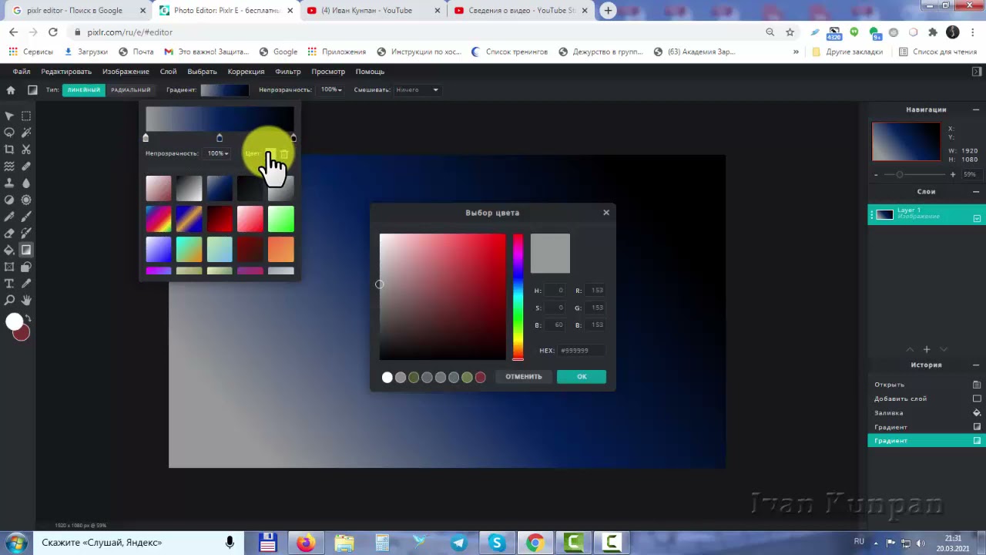This screenshot has height=555, width=986.
Task: Toggle Layer 1 visibility checkbox
Action: [x=977, y=218]
